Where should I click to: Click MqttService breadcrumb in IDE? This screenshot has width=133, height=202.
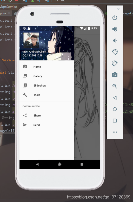8,7
